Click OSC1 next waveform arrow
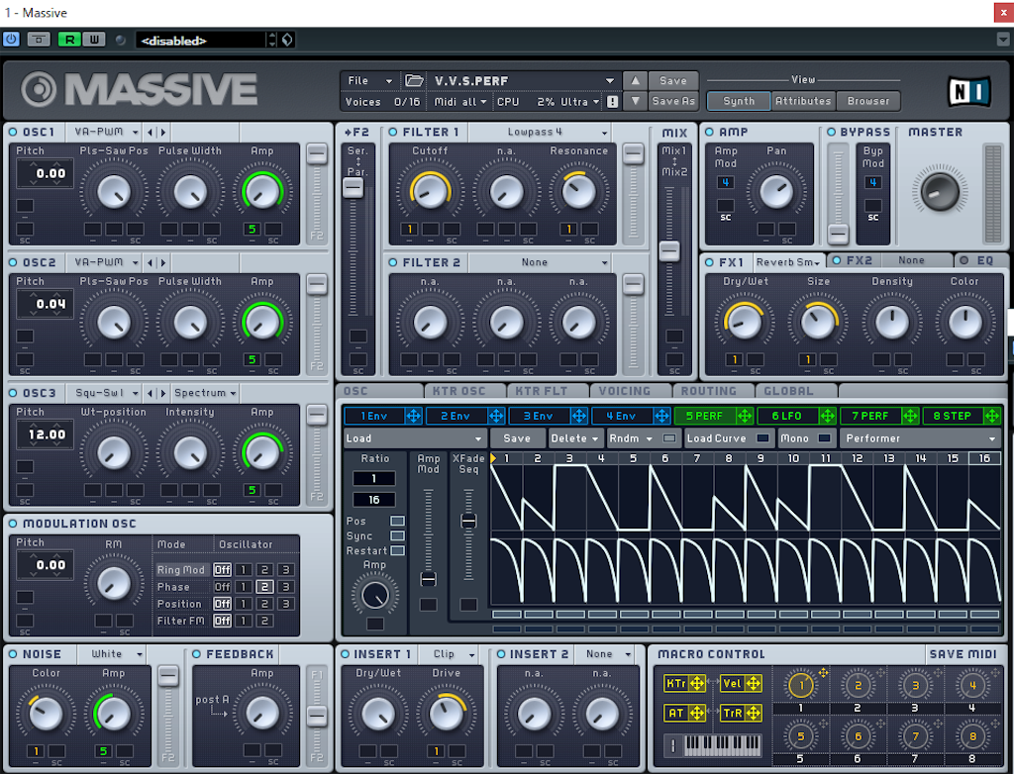 click(163, 132)
